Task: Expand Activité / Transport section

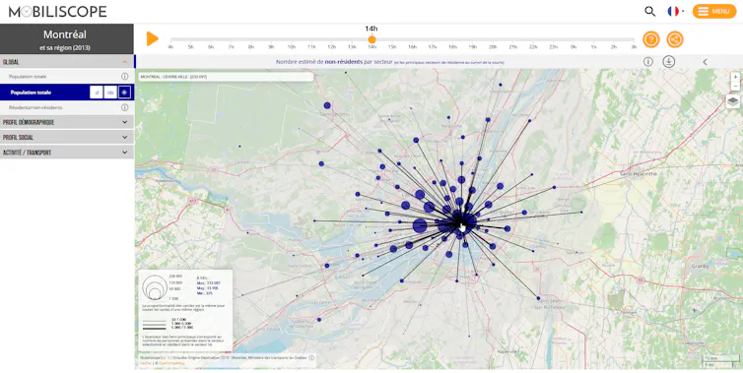Action: pyautogui.click(x=67, y=153)
